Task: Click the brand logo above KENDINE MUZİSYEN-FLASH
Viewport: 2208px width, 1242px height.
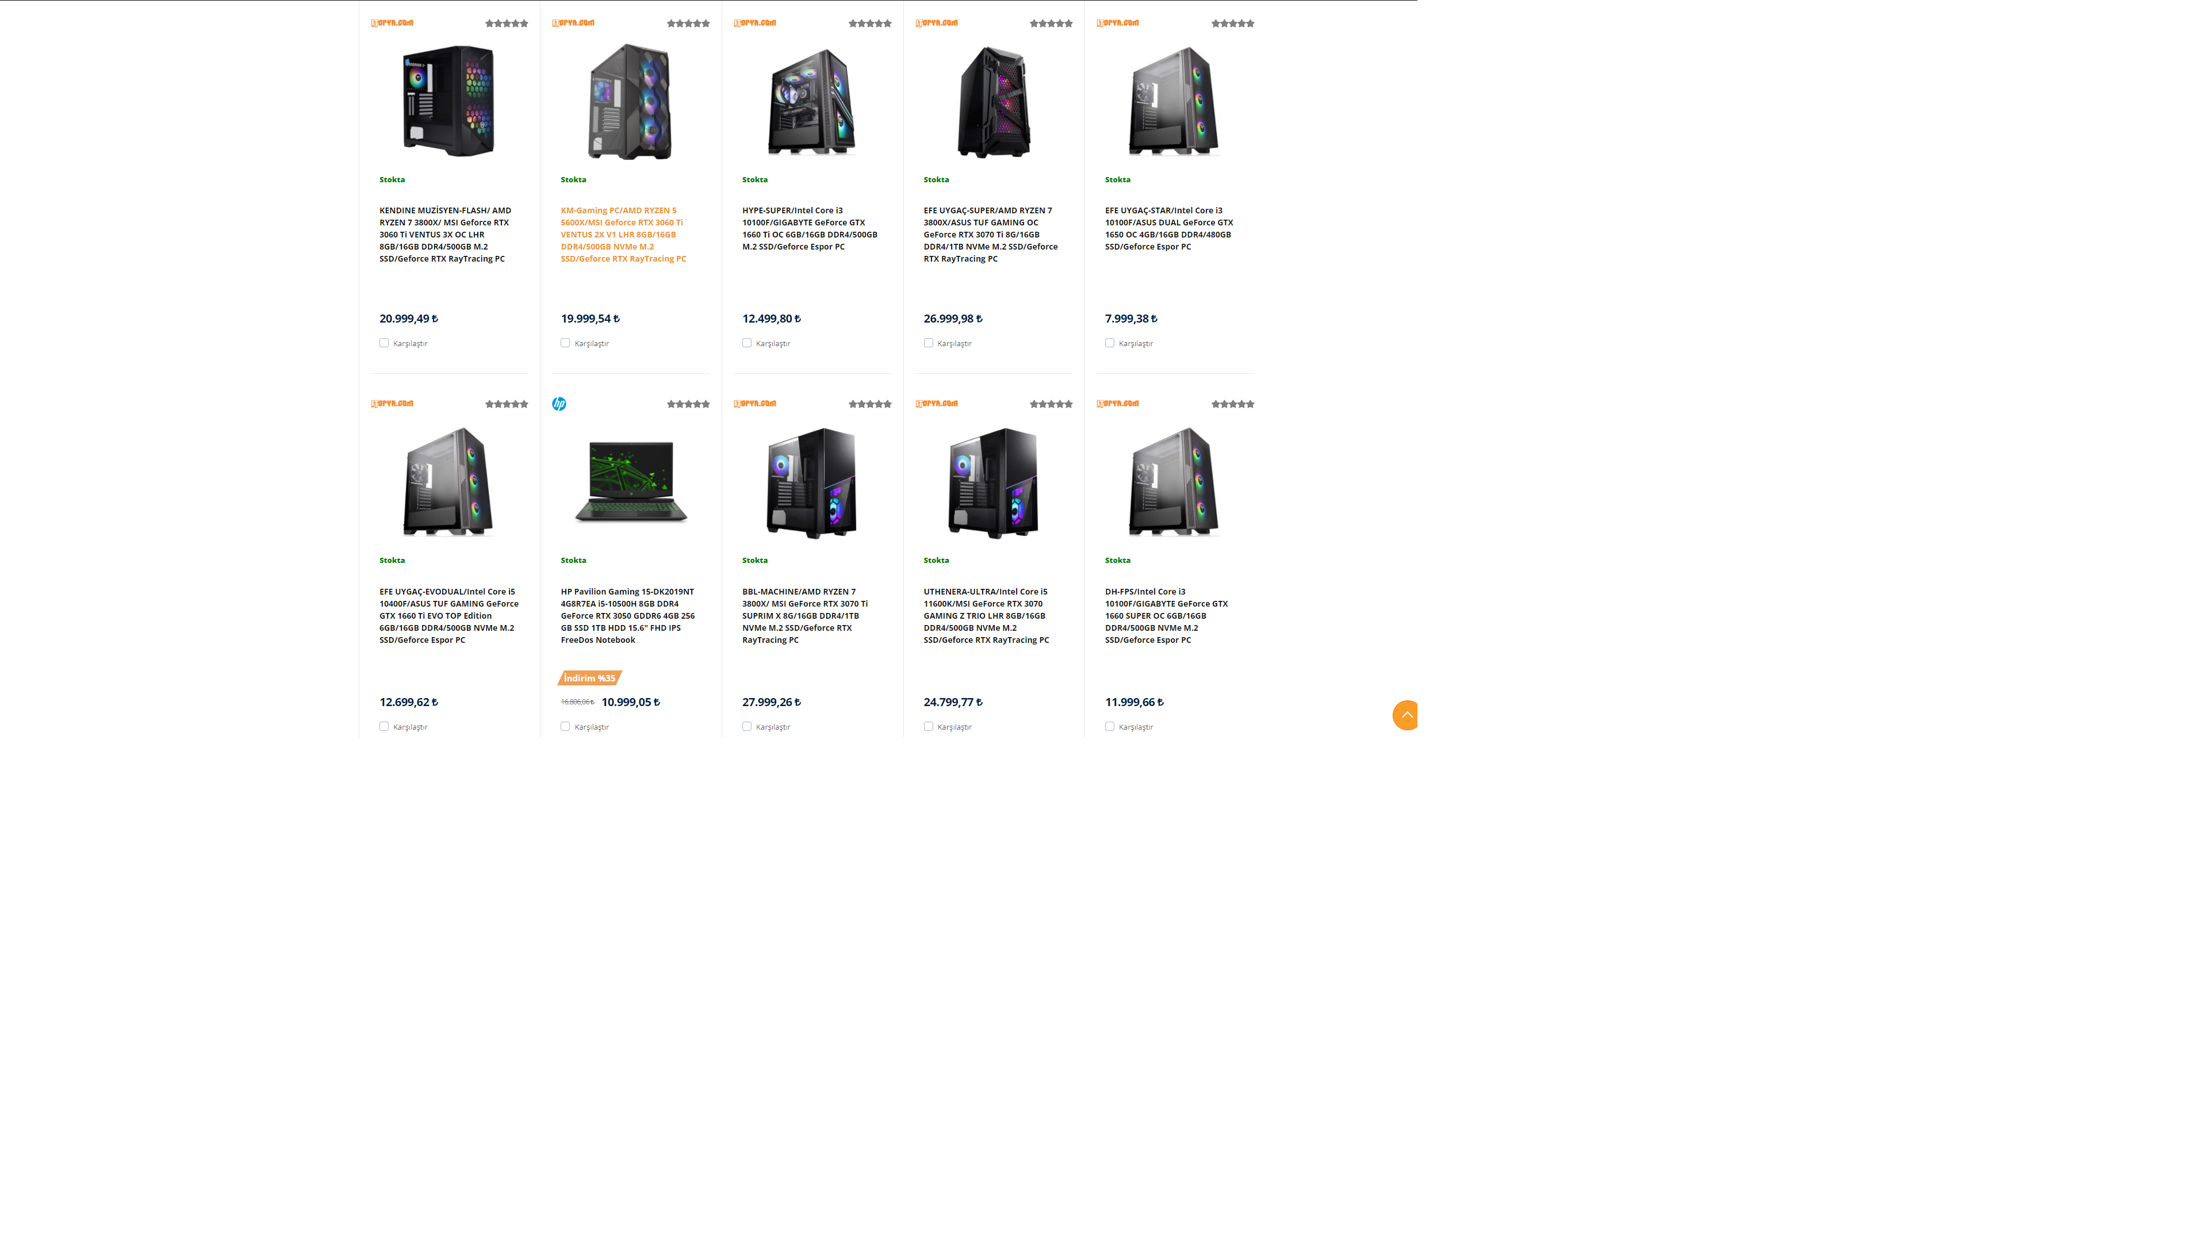Action: coord(392,23)
